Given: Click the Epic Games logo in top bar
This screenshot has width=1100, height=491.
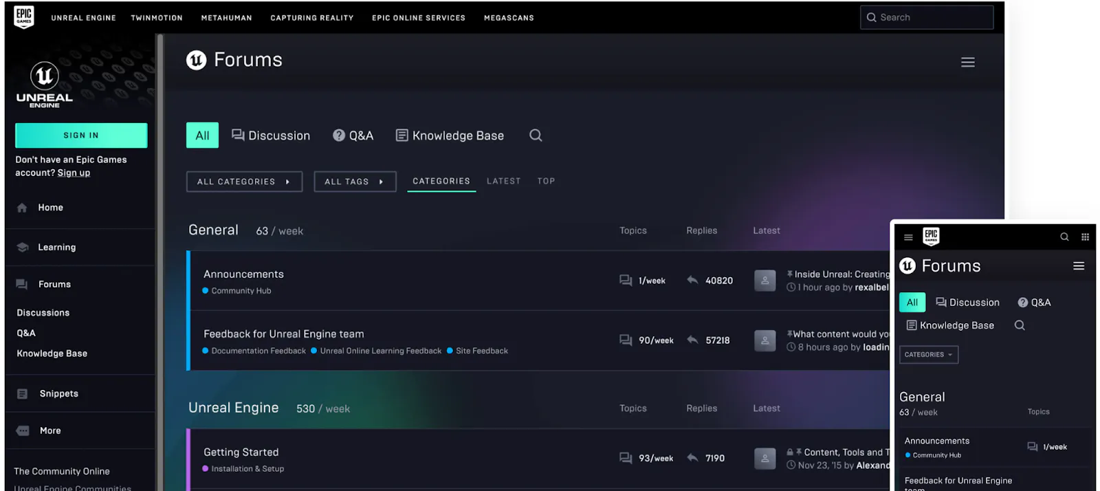Looking at the screenshot, I should [24, 17].
